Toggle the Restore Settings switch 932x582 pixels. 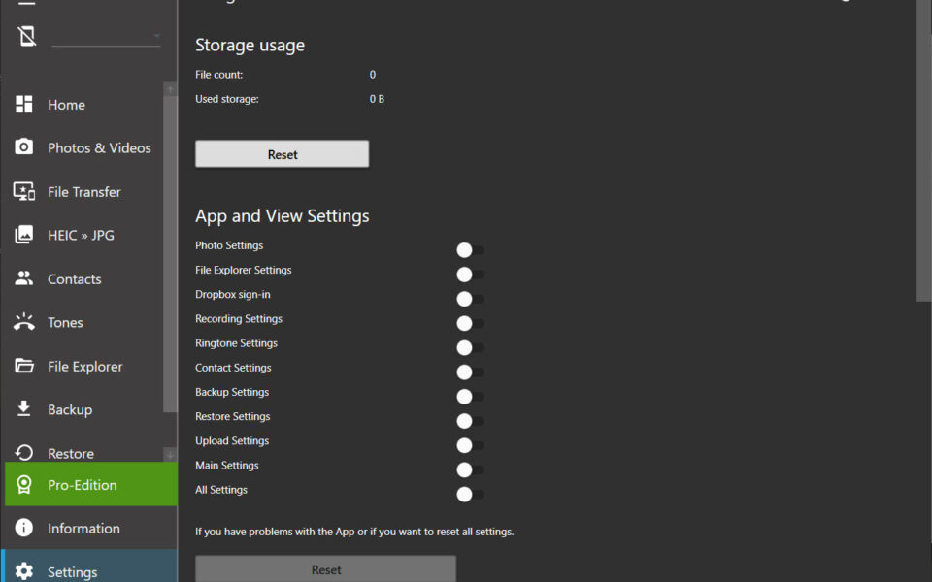(470, 421)
